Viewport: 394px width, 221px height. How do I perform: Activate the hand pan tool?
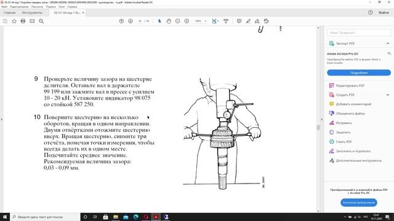pyautogui.click(x=169, y=21)
